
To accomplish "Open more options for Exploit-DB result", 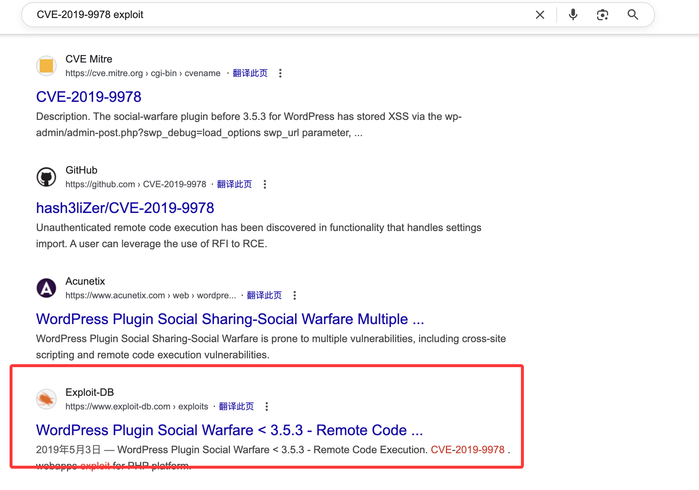I will tap(267, 406).
